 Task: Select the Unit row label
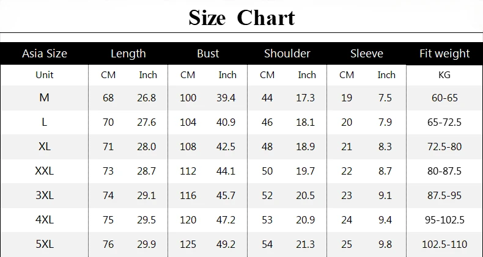[x=45, y=74]
